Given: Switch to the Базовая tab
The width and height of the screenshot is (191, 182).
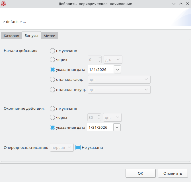Looking at the screenshot, I should click(x=11, y=36).
